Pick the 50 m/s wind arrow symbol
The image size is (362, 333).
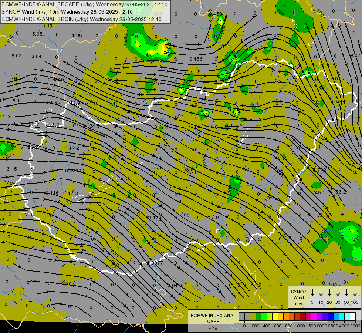pyautogui.click(x=346, y=292)
